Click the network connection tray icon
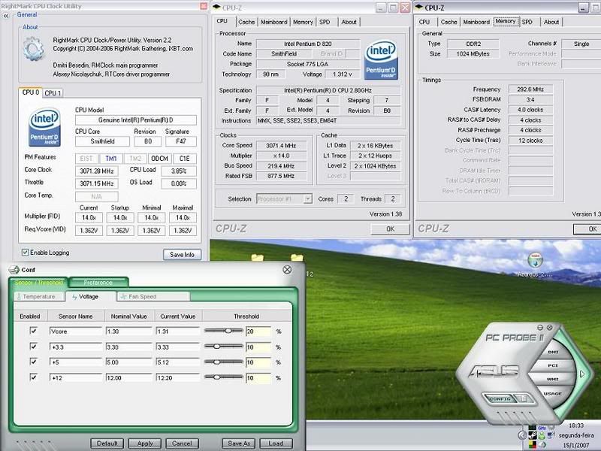This screenshot has height=451, width=601. (551, 435)
